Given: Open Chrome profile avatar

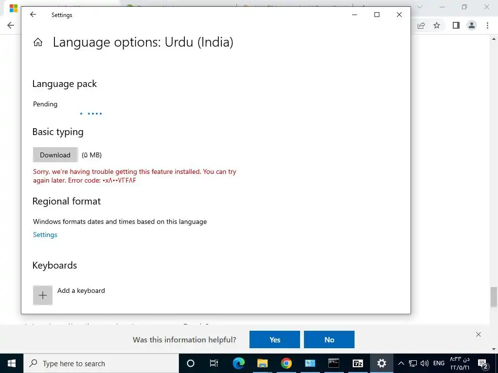Looking at the screenshot, I should (472, 25).
